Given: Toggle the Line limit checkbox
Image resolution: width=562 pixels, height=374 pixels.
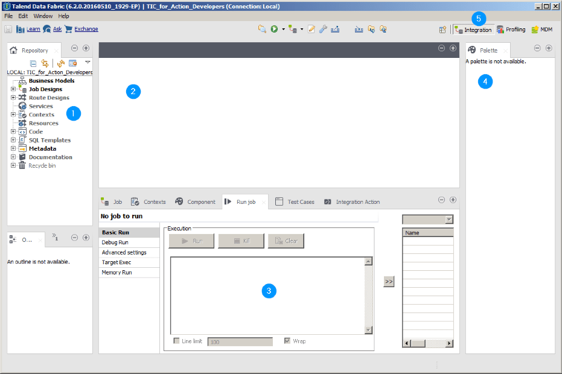Looking at the screenshot, I should pyautogui.click(x=176, y=341).
